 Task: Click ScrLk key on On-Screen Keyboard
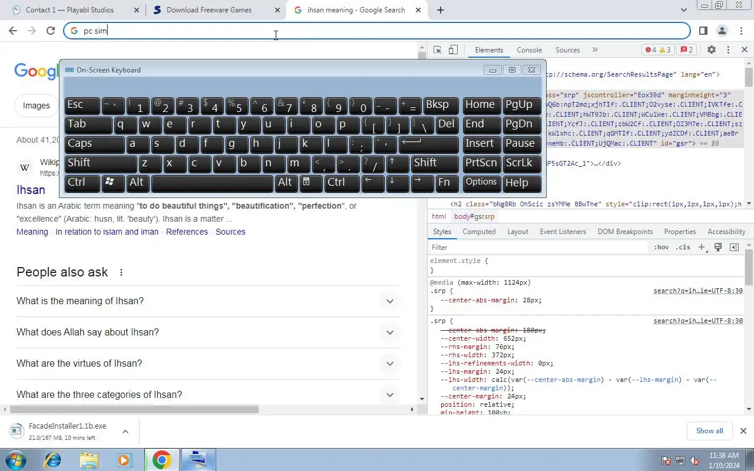(522, 163)
